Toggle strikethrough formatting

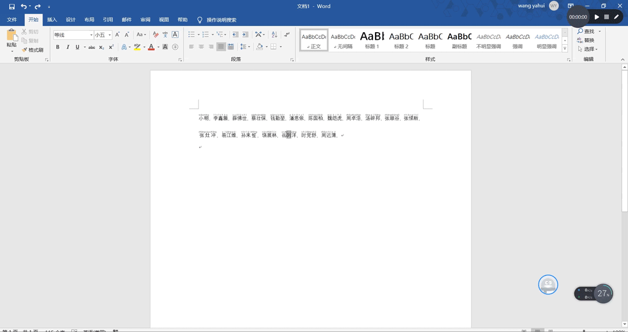coord(92,47)
